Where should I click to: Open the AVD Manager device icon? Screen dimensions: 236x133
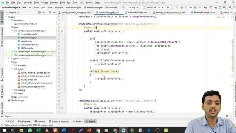click(220, 7)
